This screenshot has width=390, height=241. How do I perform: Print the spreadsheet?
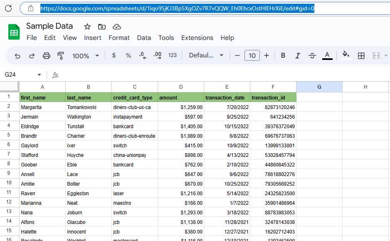[x=46, y=55]
